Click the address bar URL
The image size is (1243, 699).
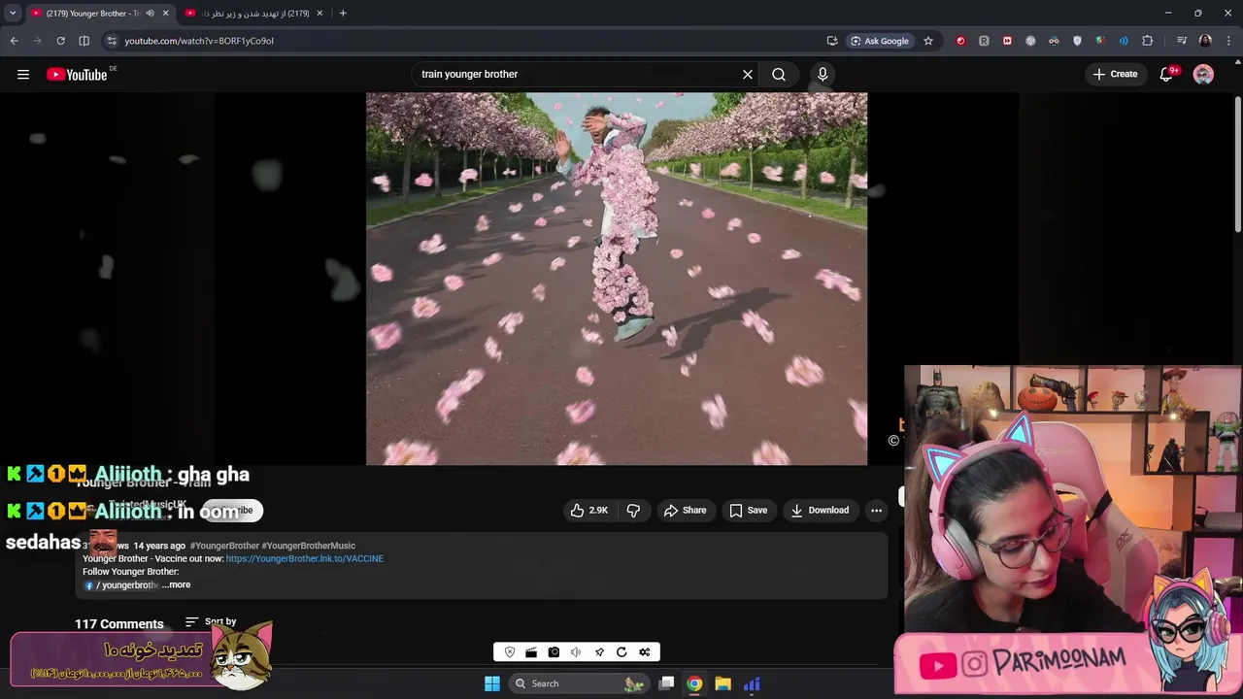(x=199, y=41)
